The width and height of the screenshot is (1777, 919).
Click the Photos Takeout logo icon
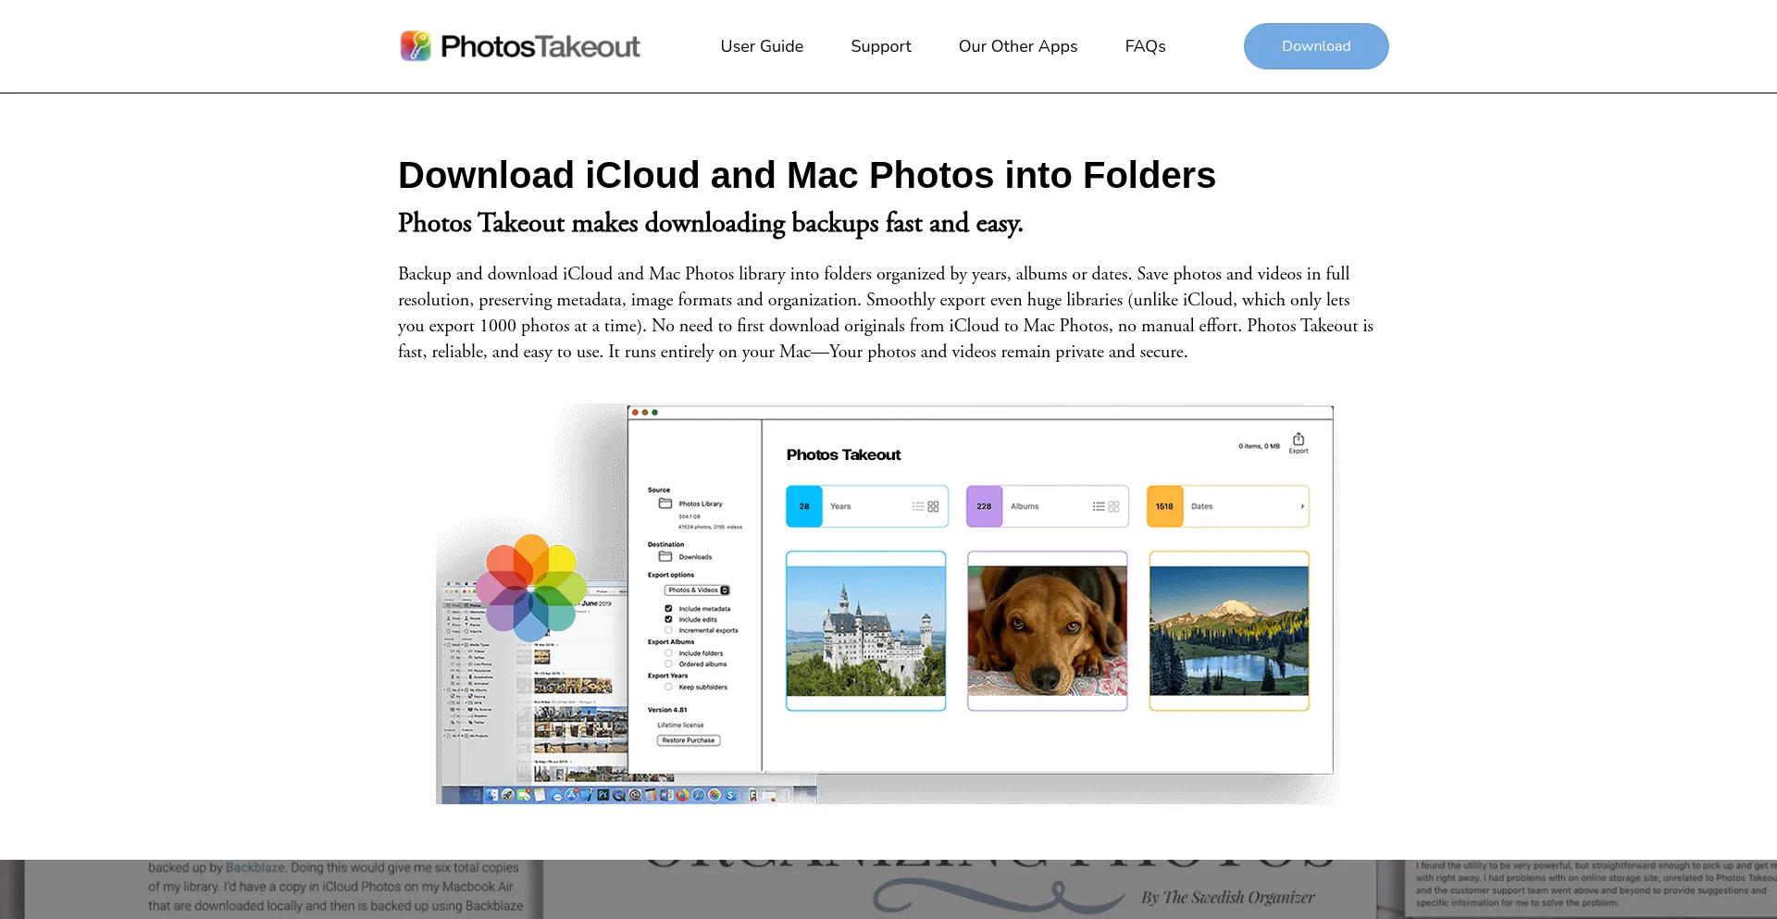point(416,45)
